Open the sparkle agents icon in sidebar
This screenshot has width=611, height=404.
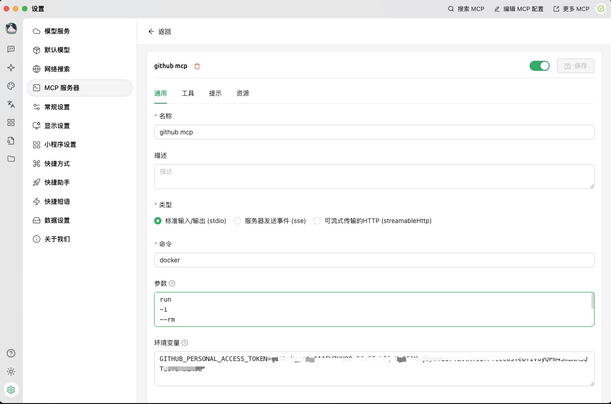11,68
